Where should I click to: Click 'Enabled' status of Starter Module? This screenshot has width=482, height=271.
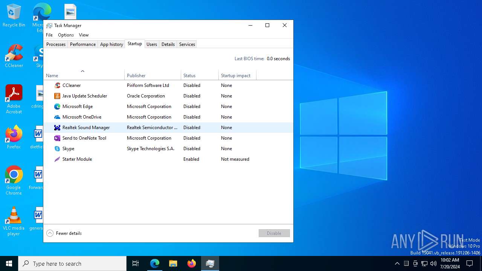tap(191, 159)
